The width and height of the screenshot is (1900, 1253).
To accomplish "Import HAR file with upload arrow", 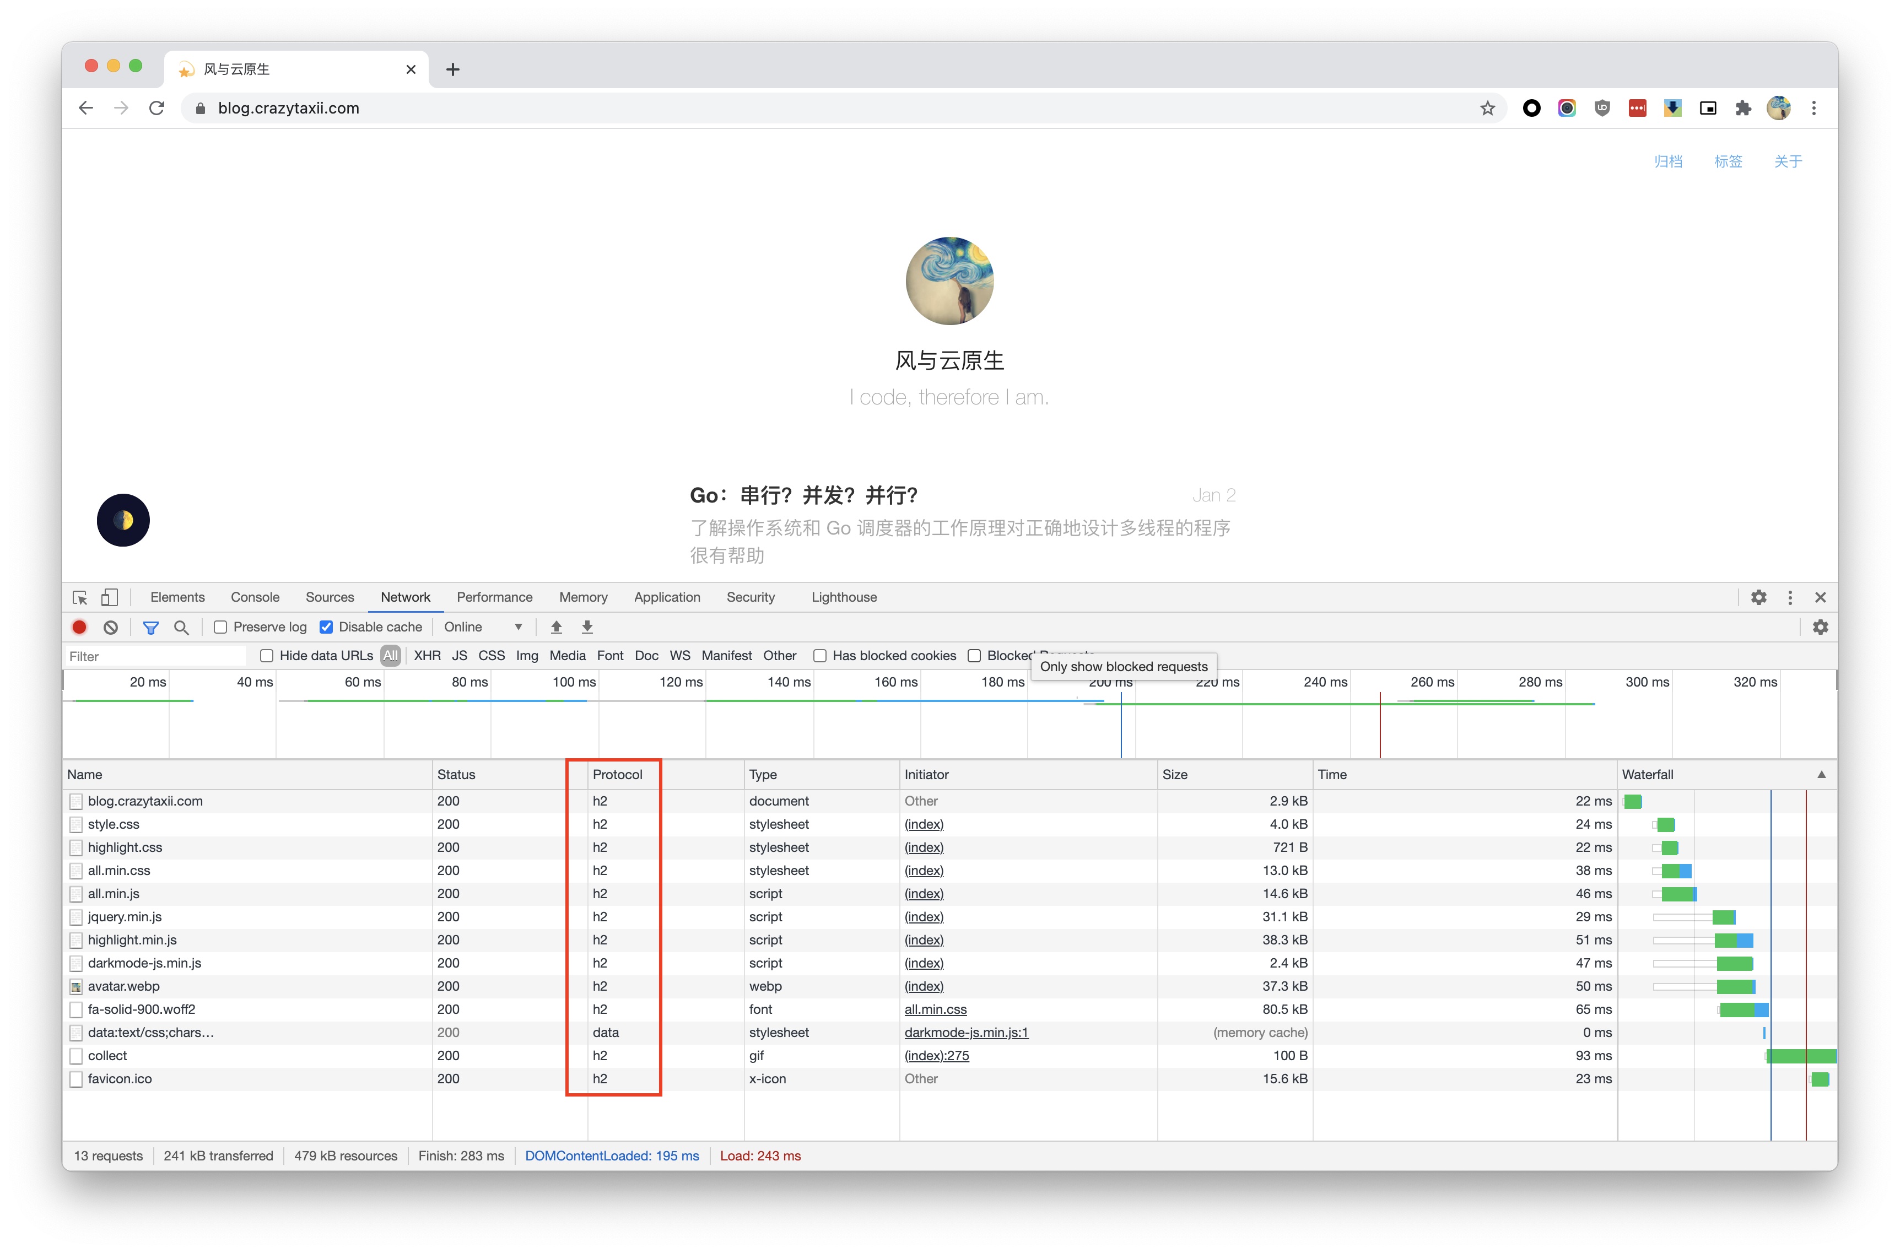I will point(556,627).
